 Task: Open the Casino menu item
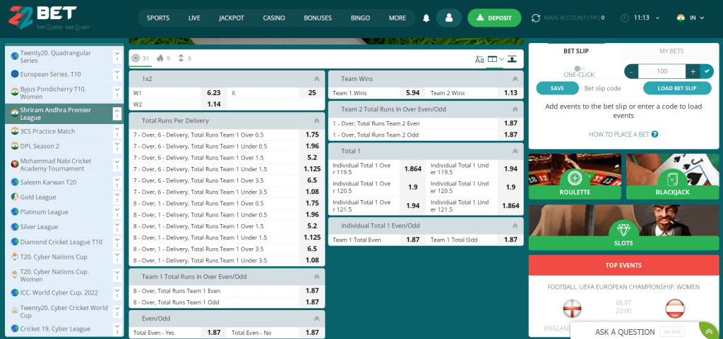[274, 18]
